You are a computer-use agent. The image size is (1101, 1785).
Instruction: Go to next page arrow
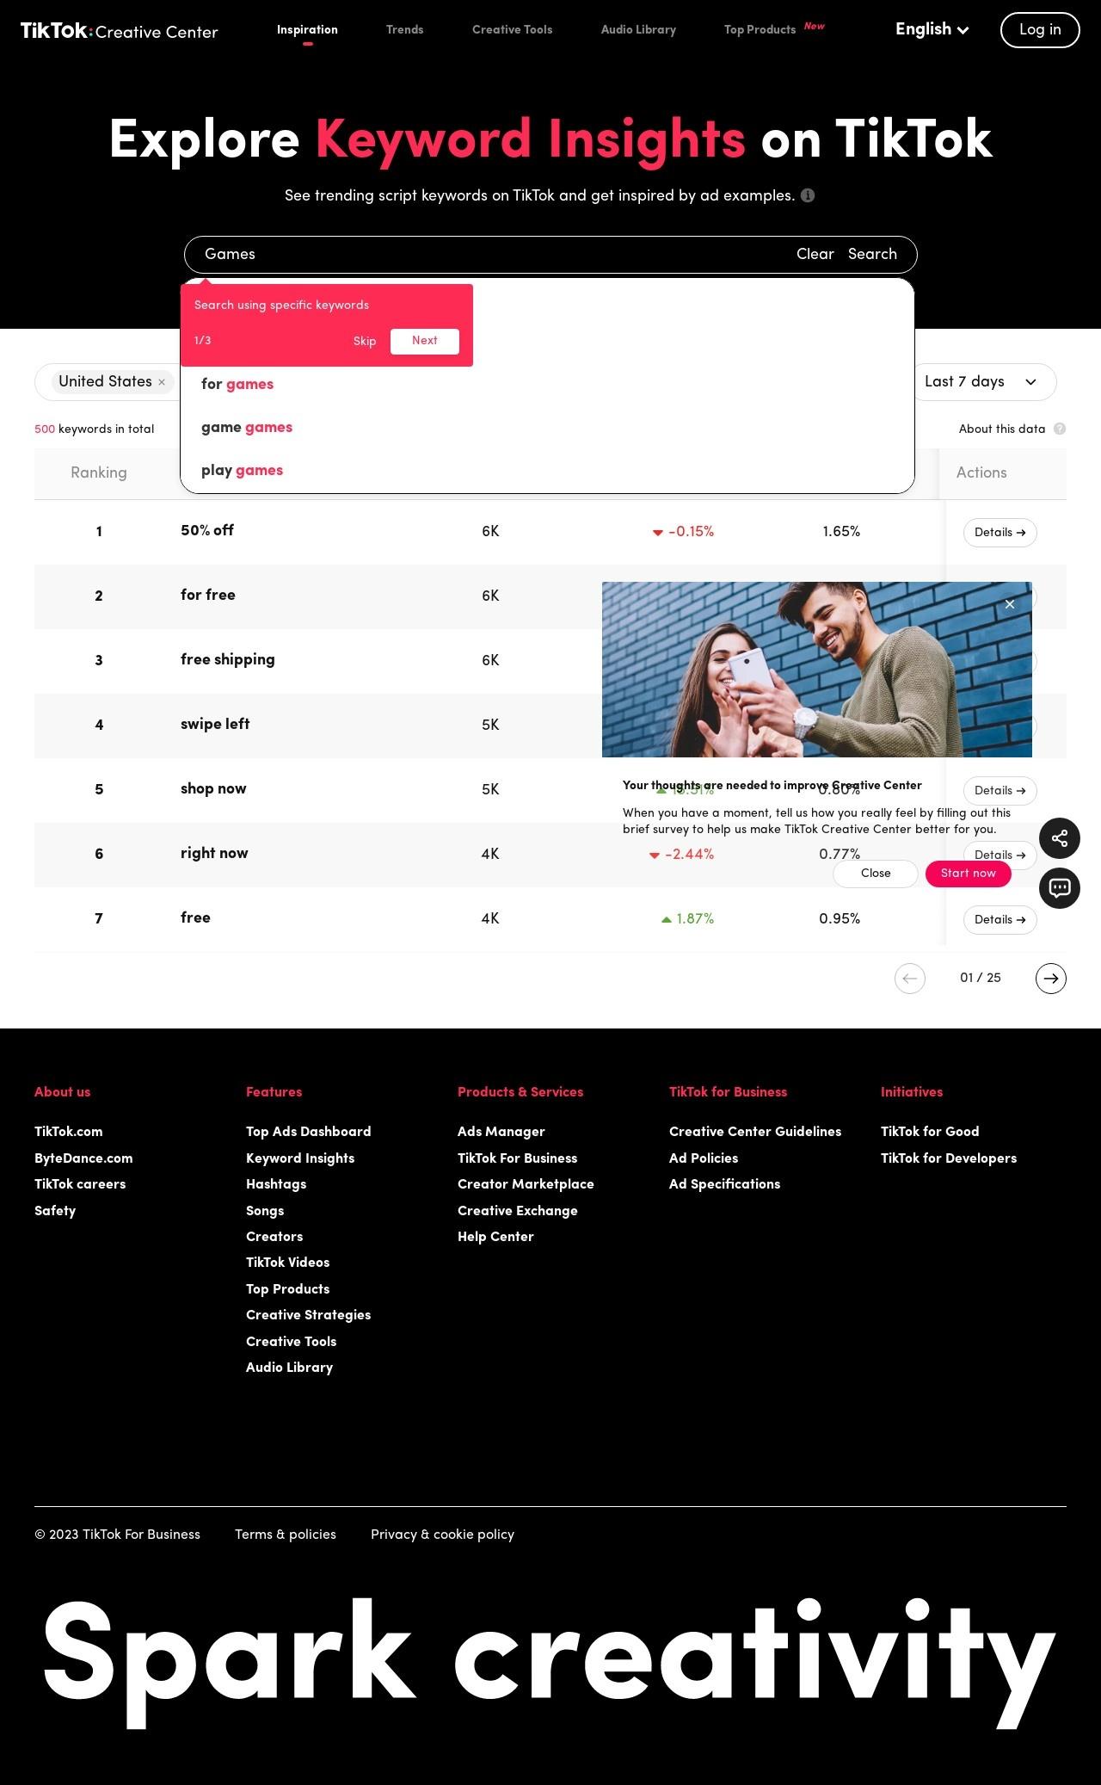[x=1051, y=978]
